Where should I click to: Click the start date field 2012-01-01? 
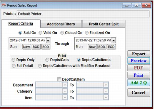pyautogui.click(x=28, y=40)
